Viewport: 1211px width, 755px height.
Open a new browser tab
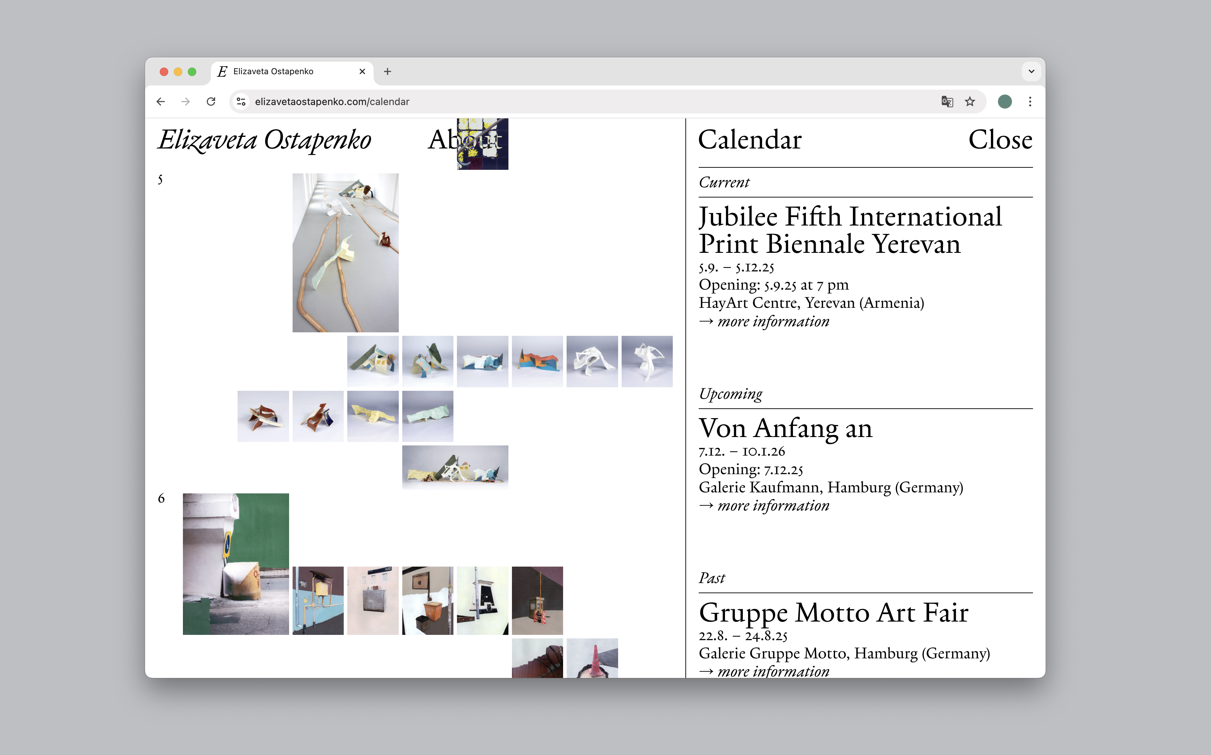387,71
